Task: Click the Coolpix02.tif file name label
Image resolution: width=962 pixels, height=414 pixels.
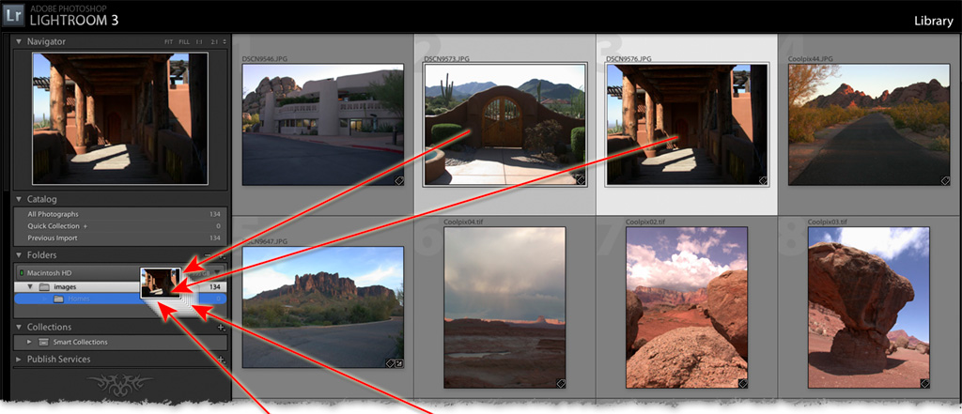Action: pos(646,222)
